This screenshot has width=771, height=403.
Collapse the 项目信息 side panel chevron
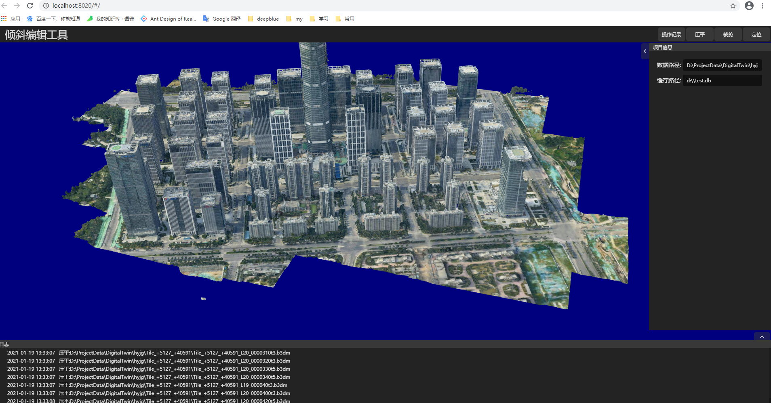click(x=645, y=51)
